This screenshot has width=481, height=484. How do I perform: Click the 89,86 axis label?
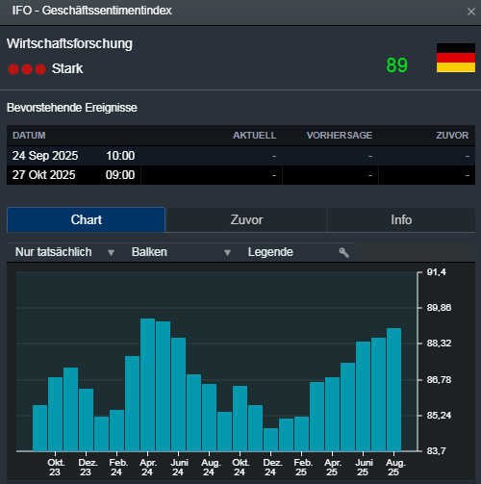click(439, 308)
